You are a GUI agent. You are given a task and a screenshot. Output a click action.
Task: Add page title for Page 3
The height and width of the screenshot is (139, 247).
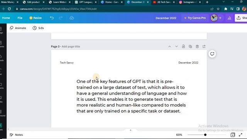coord(71,46)
